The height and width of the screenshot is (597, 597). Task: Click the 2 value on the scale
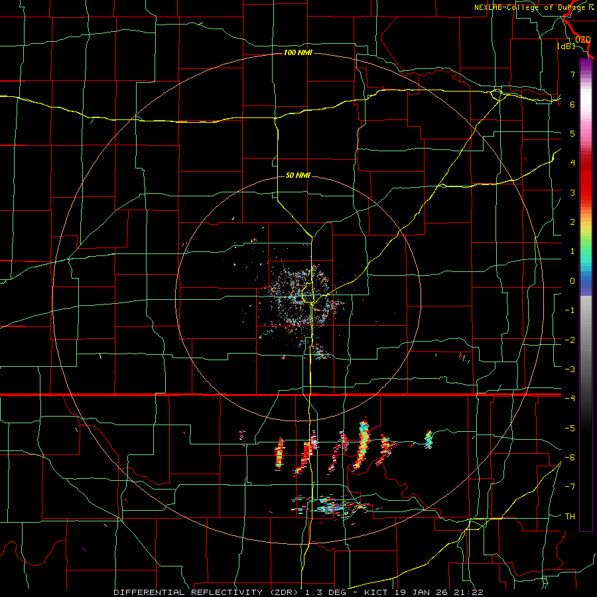572,222
